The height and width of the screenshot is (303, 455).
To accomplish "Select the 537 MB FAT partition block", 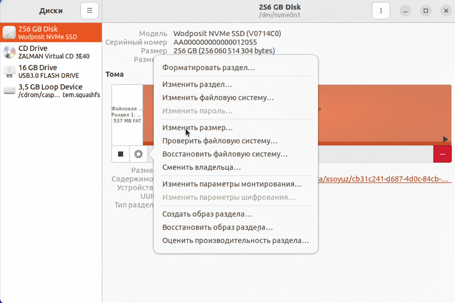I will (127, 115).
